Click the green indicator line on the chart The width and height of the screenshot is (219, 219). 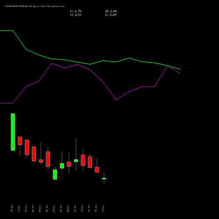(x=90, y=64)
